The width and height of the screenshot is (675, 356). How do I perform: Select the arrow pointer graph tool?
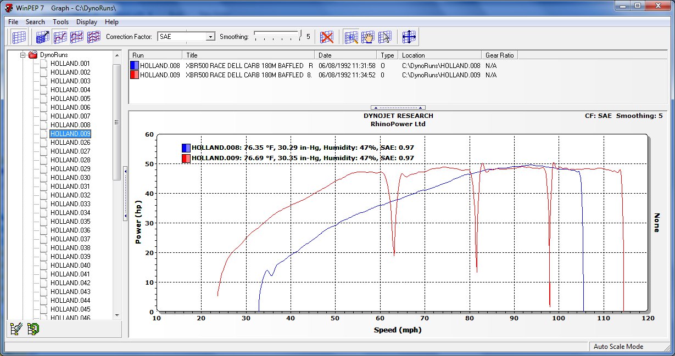(x=384, y=37)
